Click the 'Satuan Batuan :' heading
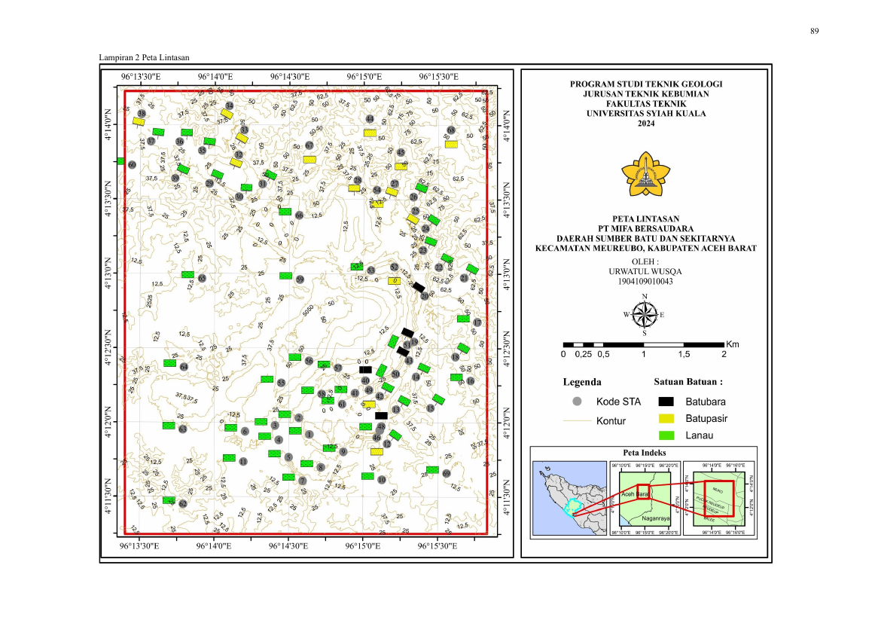This screenshot has height=617, width=872. pos(688,382)
